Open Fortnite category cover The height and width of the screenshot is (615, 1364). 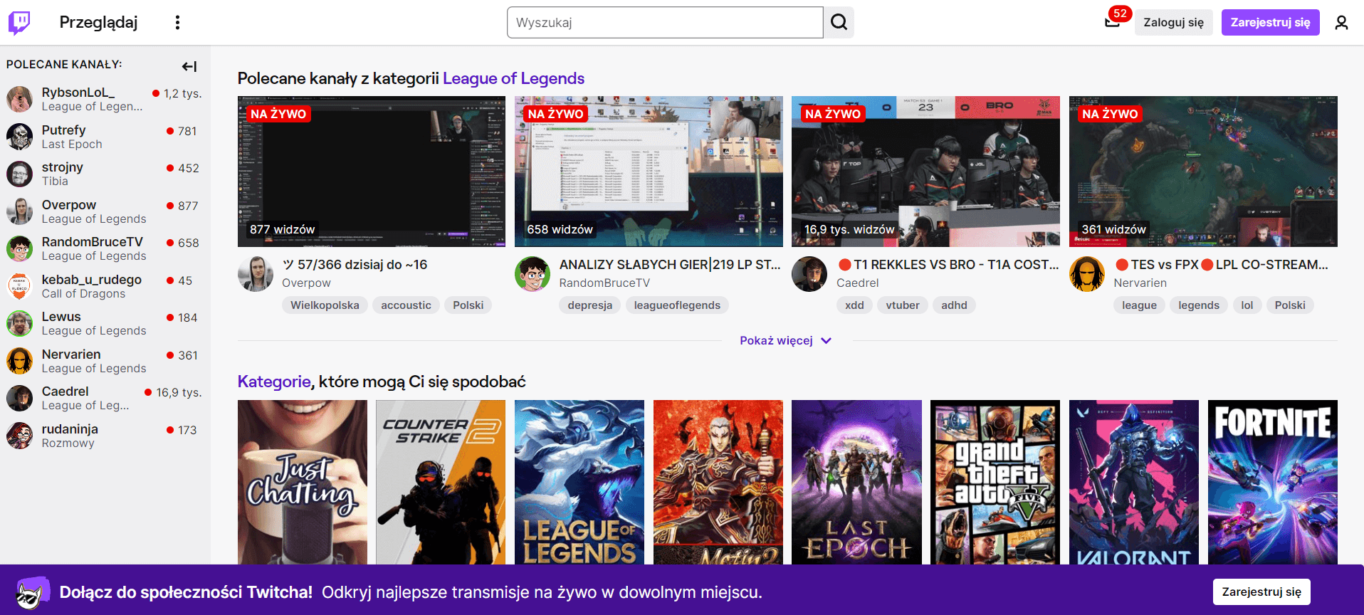1273,483
